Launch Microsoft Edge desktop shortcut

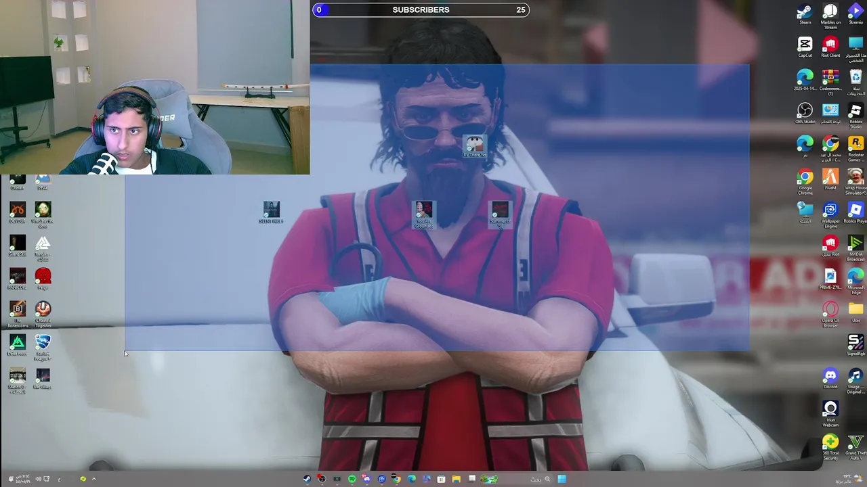[x=855, y=281]
